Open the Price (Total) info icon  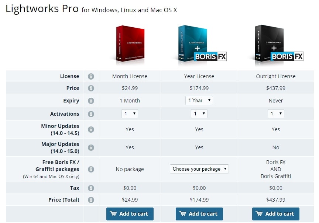tap(91, 200)
